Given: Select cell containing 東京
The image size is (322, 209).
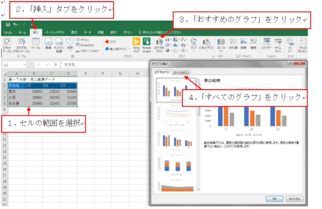Looking at the screenshot, I should tap(17, 92).
